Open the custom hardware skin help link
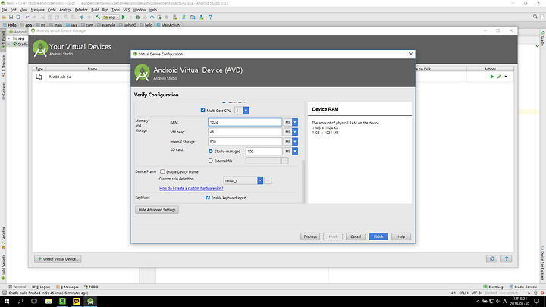546x307 pixels. pos(191,188)
